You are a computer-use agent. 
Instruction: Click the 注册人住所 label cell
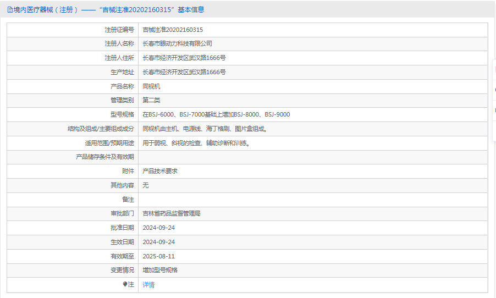click(73, 58)
